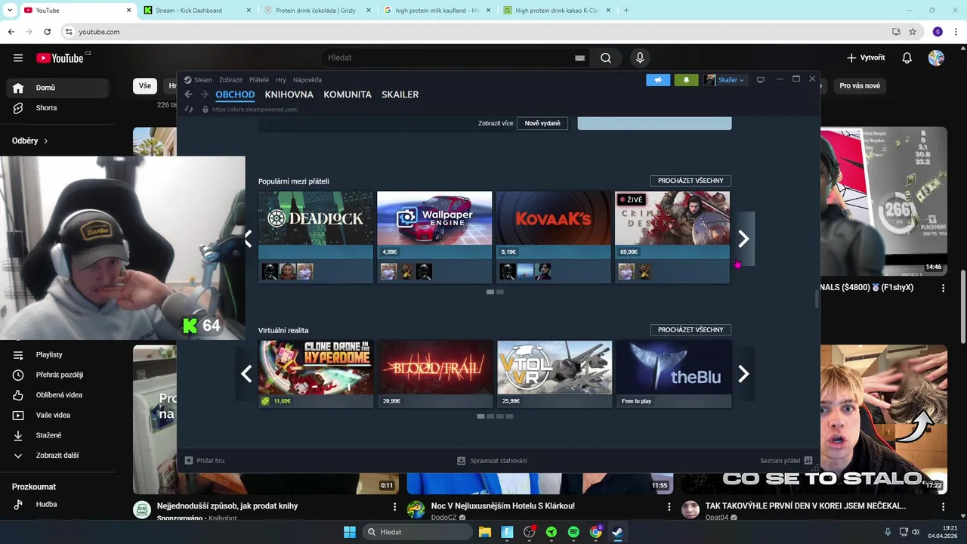Open Steam from the Windows taskbar
The height and width of the screenshot is (544, 967).
pos(617,532)
